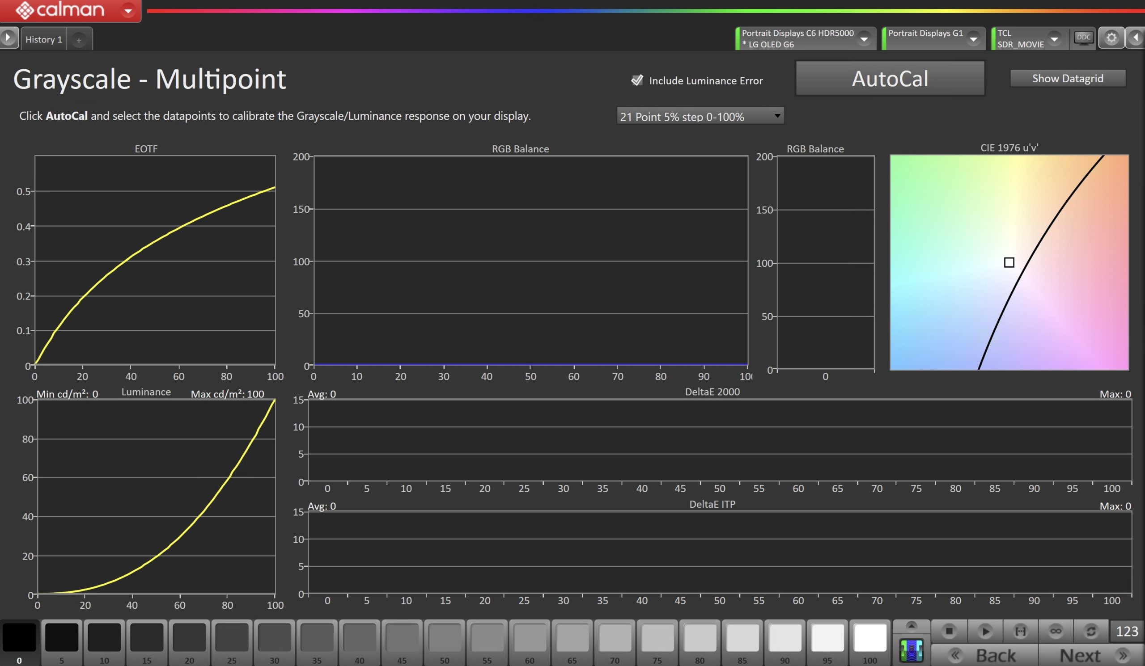This screenshot has height=666, width=1145.
Task: Select the 85% grayscale patch
Action: [x=742, y=642]
